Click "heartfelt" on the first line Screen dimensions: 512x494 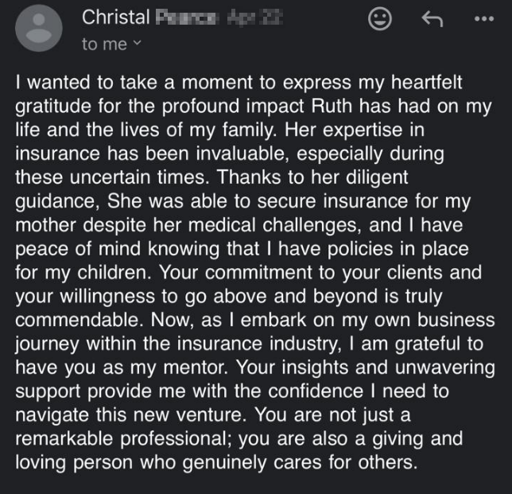click(426, 82)
